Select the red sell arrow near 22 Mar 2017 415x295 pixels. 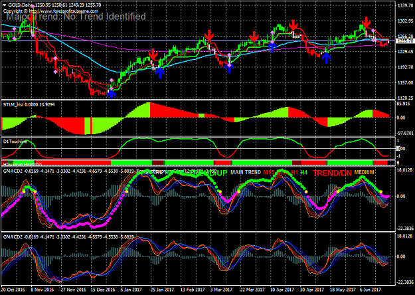click(254, 37)
